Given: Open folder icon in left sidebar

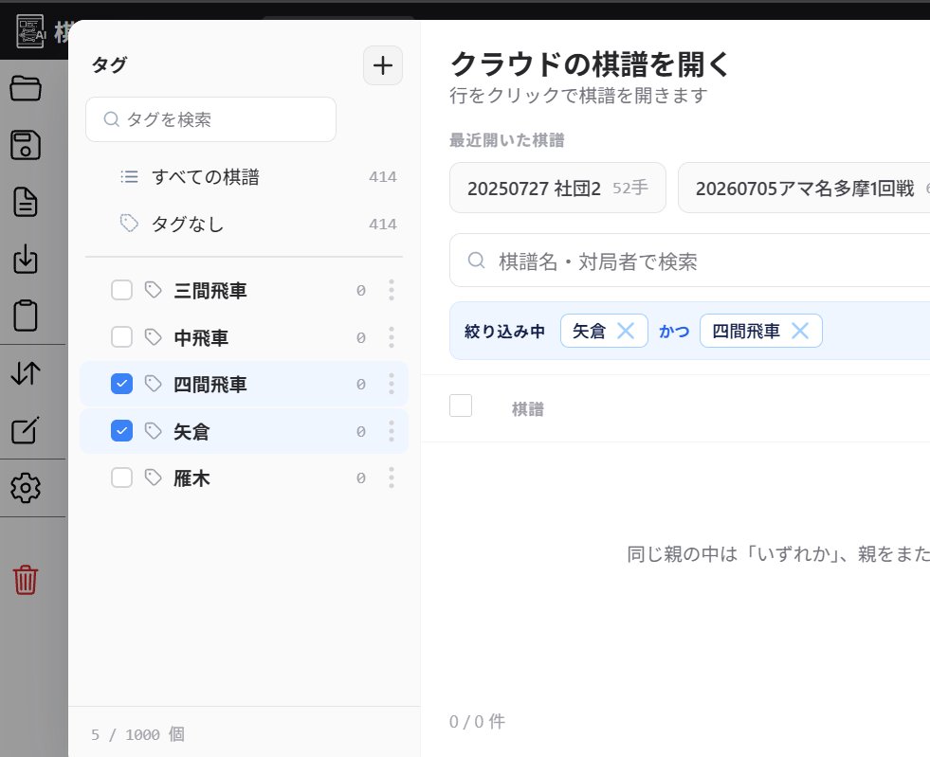Looking at the screenshot, I should pyautogui.click(x=26, y=88).
